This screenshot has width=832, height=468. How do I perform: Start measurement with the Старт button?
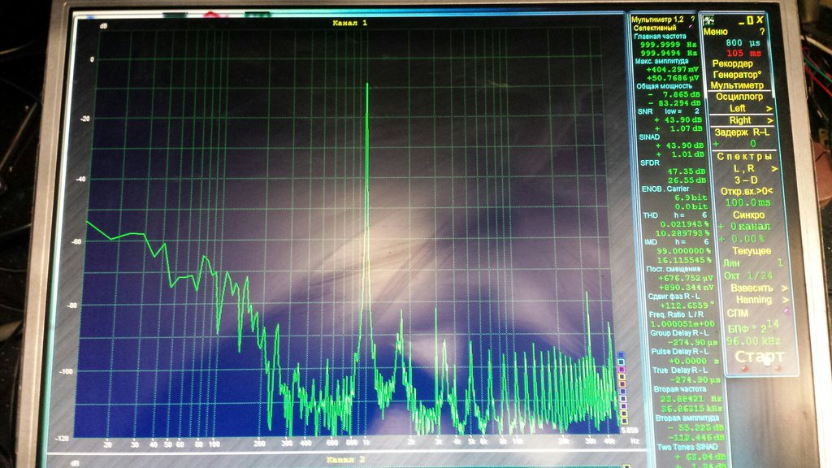click(760, 357)
